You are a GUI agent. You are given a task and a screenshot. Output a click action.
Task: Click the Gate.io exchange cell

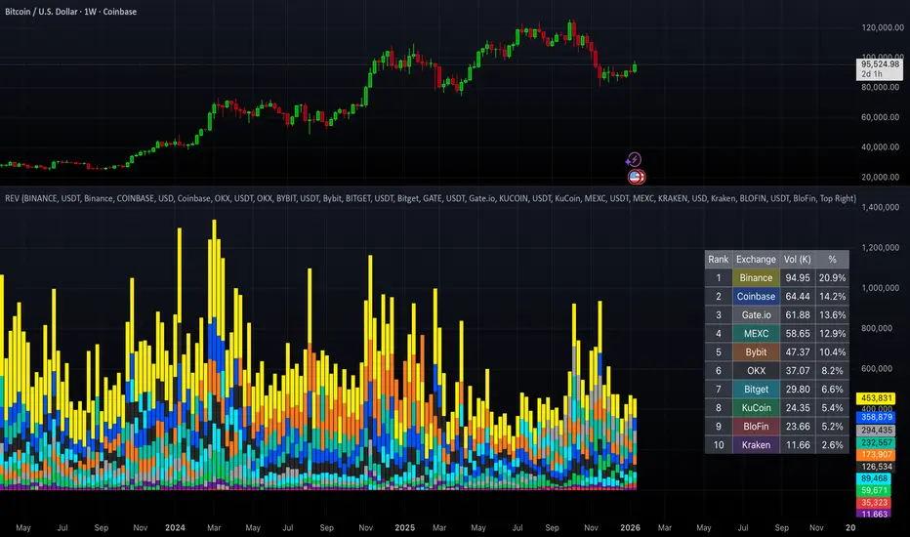756,315
